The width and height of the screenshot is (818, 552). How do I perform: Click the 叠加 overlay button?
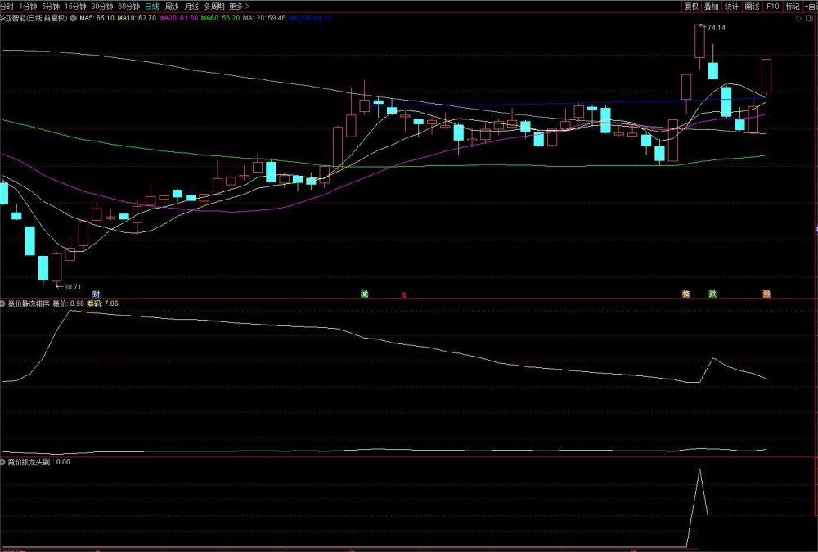[712, 7]
